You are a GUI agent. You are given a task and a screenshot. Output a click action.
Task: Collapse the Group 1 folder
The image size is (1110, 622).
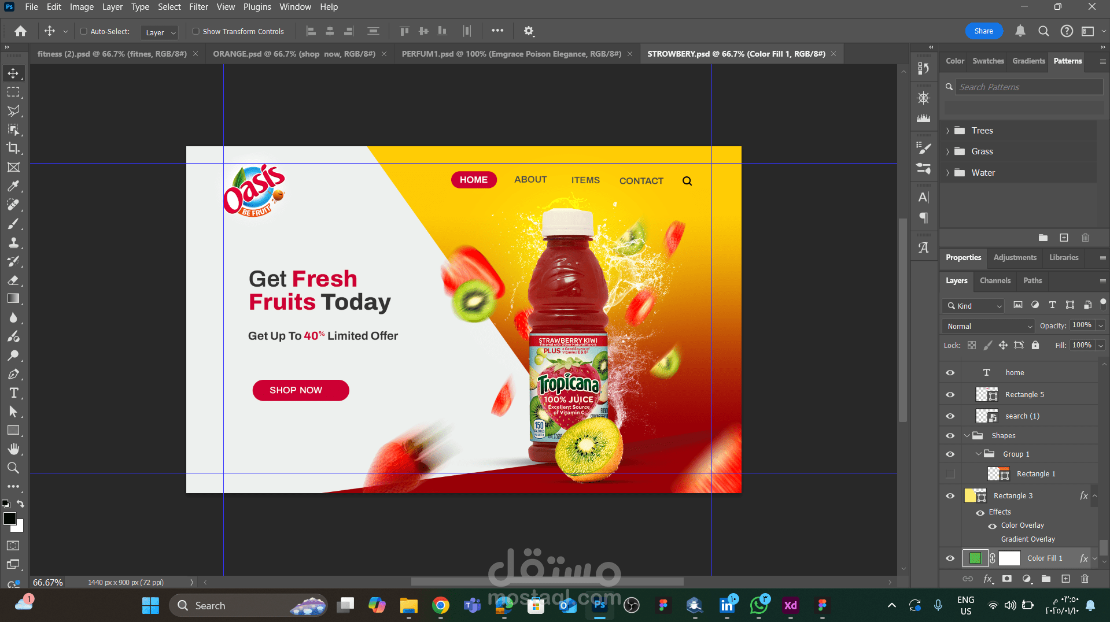click(x=979, y=454)
